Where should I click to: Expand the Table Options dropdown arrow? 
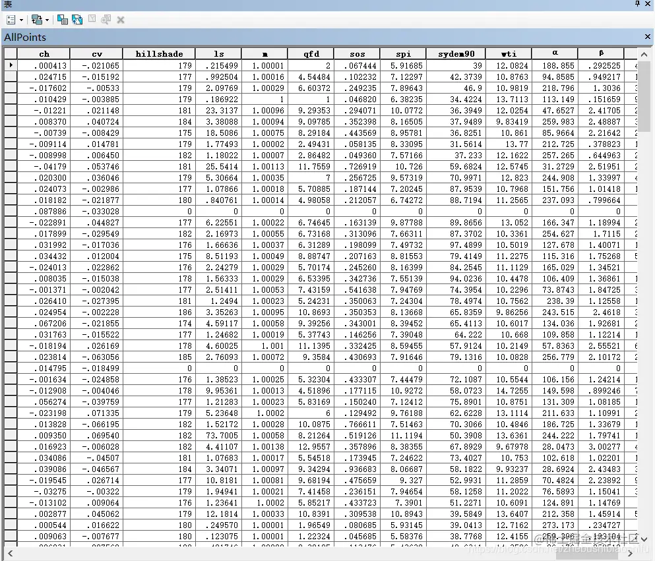[21, 20]
